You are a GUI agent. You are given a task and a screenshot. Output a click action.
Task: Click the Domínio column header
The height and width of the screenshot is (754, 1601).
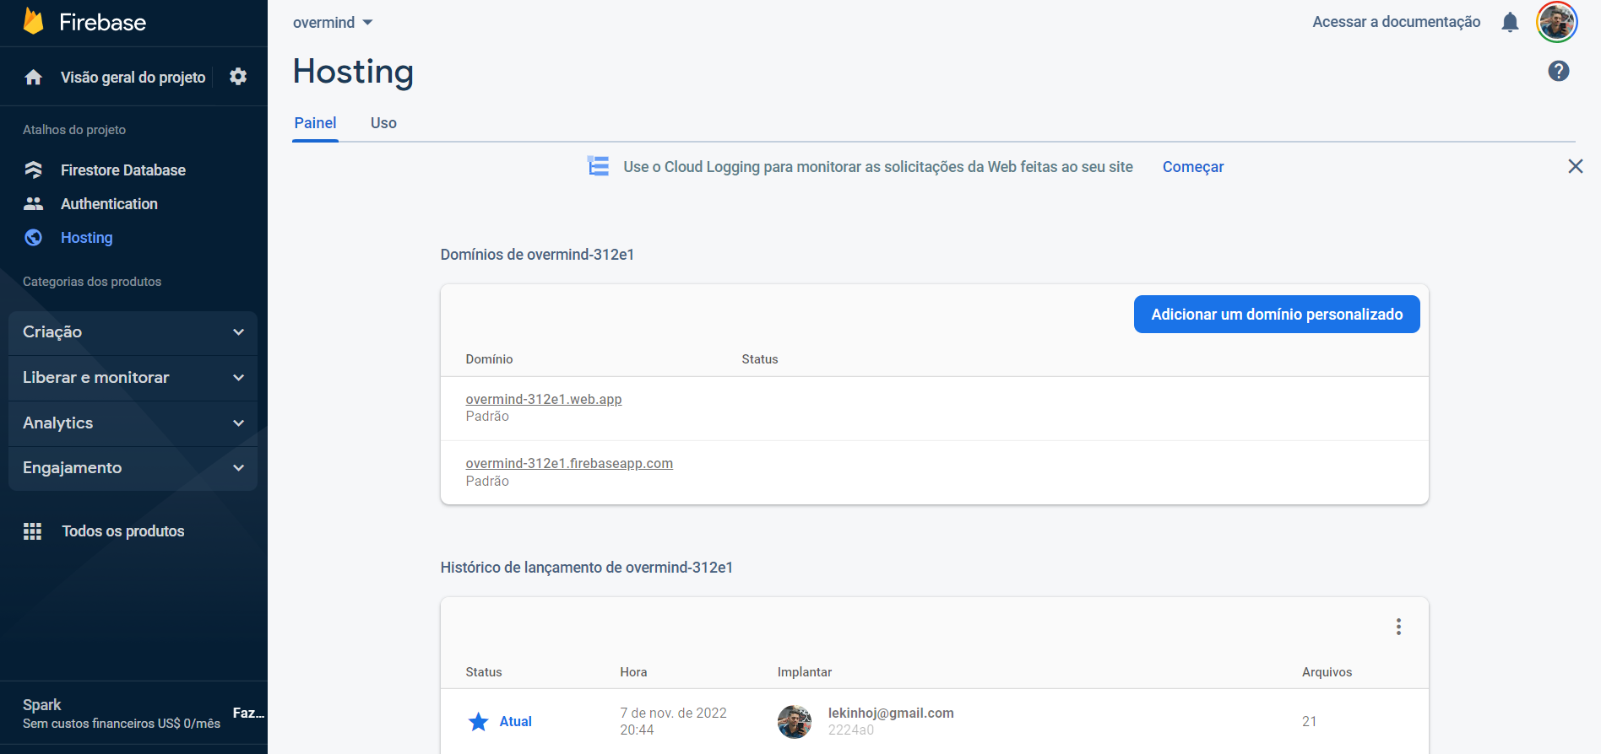tap(489, 359)
